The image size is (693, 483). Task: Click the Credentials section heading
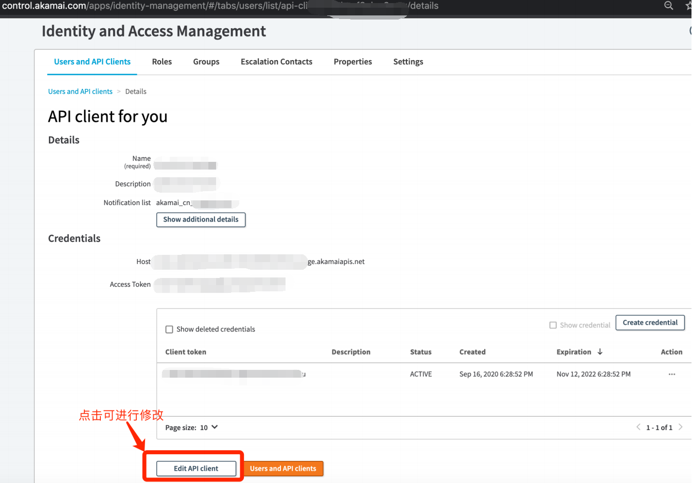tap(74, 238)
